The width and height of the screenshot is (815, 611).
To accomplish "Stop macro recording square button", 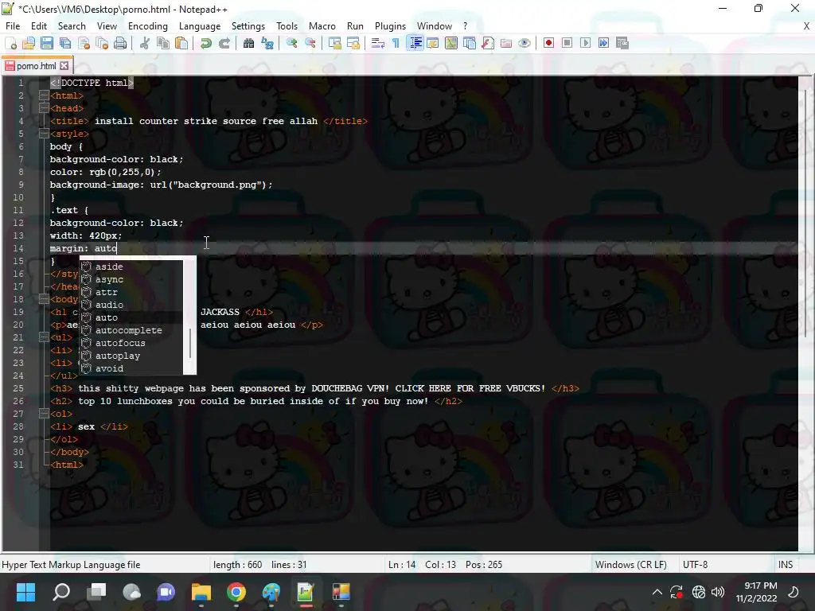I will click(567, 43).
